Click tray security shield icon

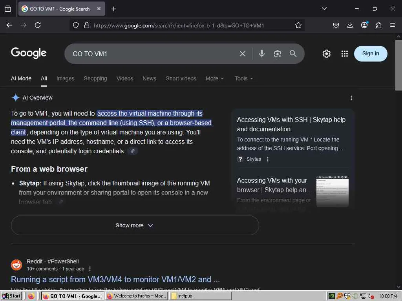click(x=347, y=296)
